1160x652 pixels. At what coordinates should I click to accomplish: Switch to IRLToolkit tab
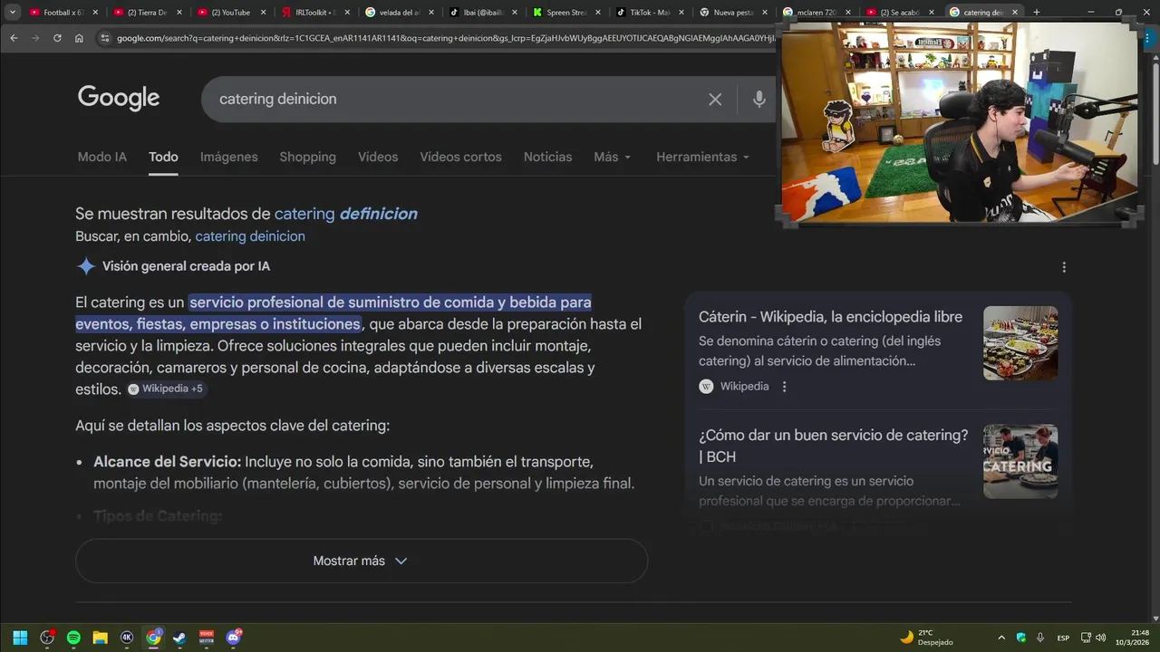click(x=314, y=13)
